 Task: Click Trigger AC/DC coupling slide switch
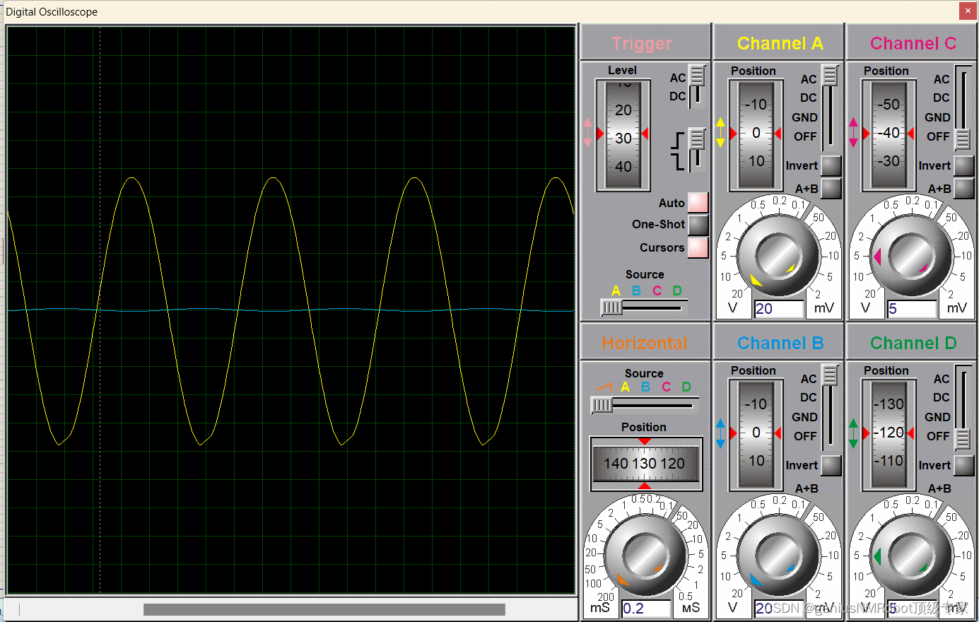(x=697, y=86)
